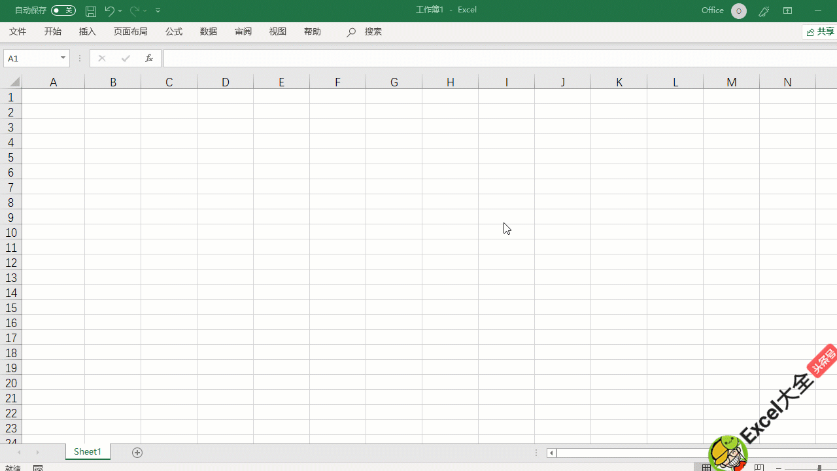Open the 审阅 ribbon tab
The width and height of the screenshot is (837, 471).
click(243, 31)
